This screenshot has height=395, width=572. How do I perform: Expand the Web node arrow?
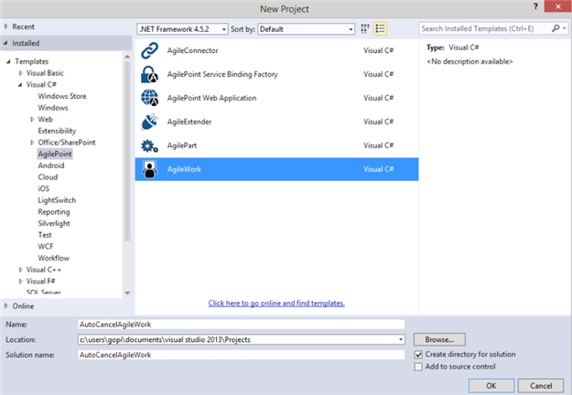(32, 120)
